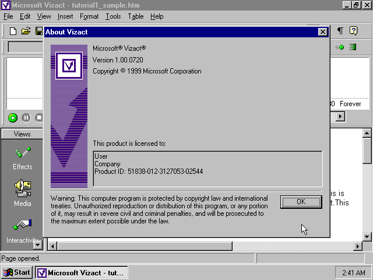Click the Pause playback button
The height and width of the screenshot is (280, 373).
point(26,118)
